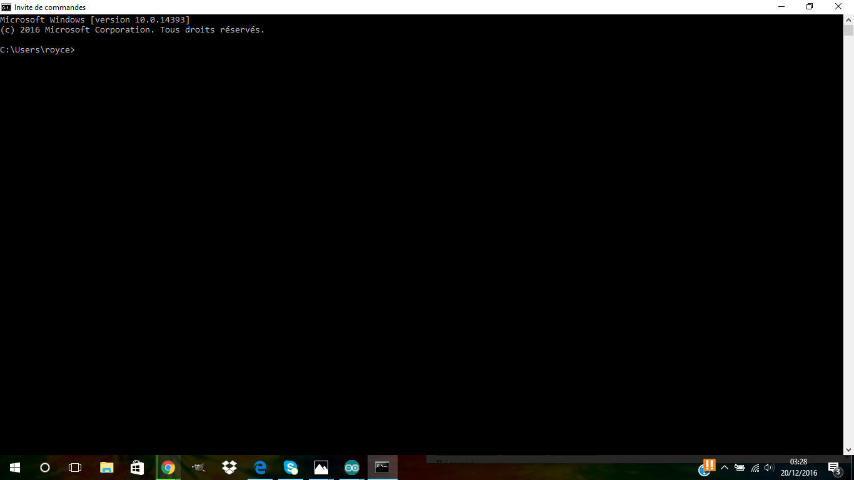Open the volume control in system tray
The image size is (854, 480).
coord(769,467)
